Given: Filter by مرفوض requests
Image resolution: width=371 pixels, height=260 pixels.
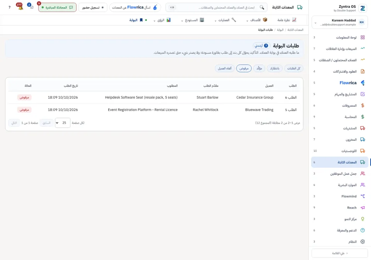Looking at the screenshot, I should pos(244,68).
